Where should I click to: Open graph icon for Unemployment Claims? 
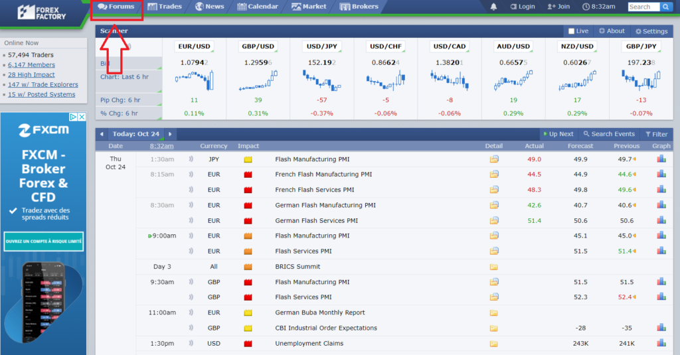pyautogui.click(x=661, y=344)
